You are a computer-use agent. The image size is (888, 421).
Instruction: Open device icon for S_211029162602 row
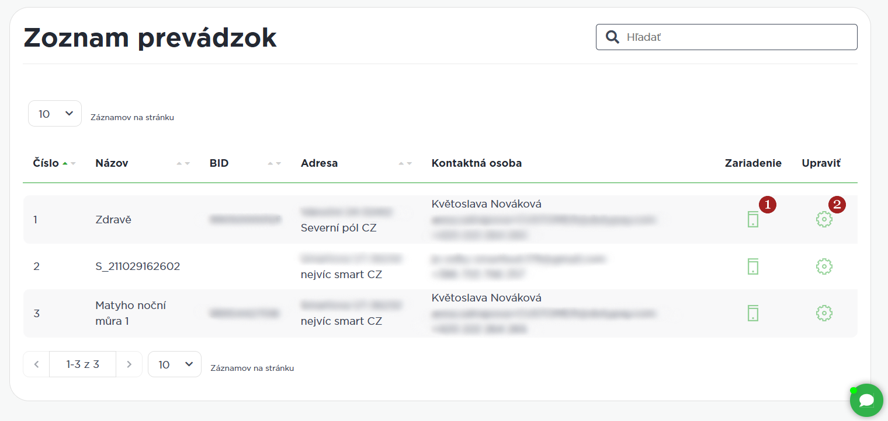click(x=753, y=266)
